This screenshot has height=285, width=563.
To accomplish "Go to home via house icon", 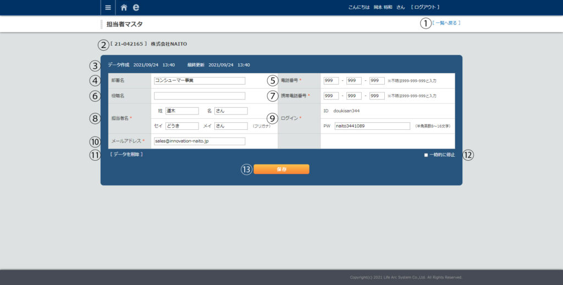I will [x=124, y=8].
